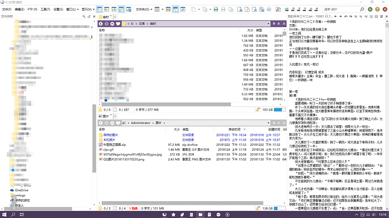Open the 设置(S) menu
This screenshot has height=218, width=389.
point(58,10)
